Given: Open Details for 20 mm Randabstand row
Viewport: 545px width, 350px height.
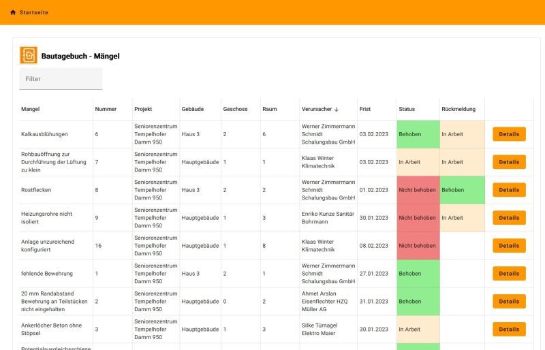Looking at the screenshot, I should pyautogui.click(x=509, y=302).
